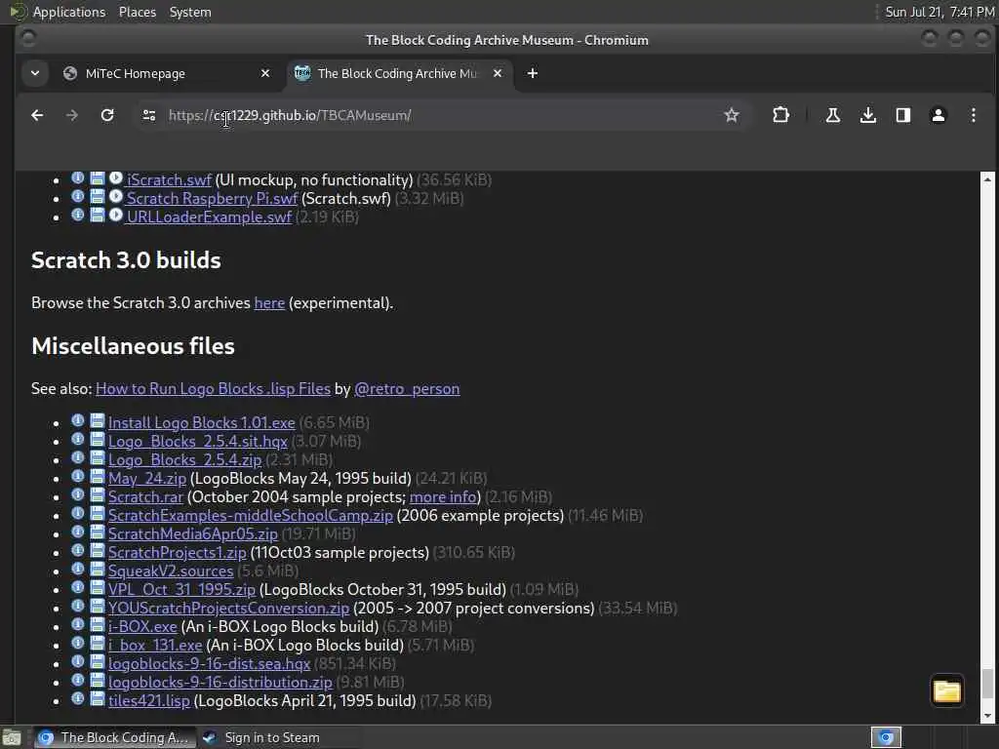The width and height of the screenshot is (999, 749).
Task: Switch to the MiTeC Homepage tab
Action: (x=167, y=73)
